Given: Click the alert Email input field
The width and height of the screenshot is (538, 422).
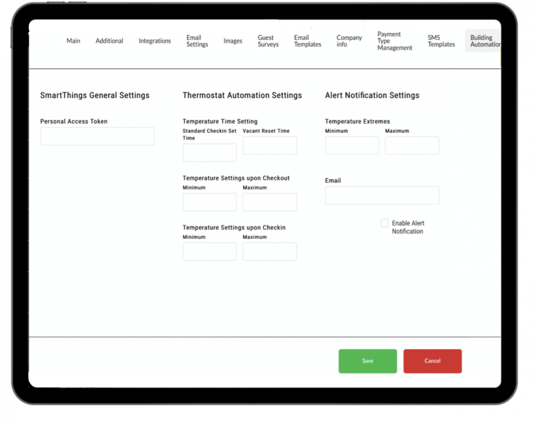Looking at the screenshot, I should click(382, 196).
